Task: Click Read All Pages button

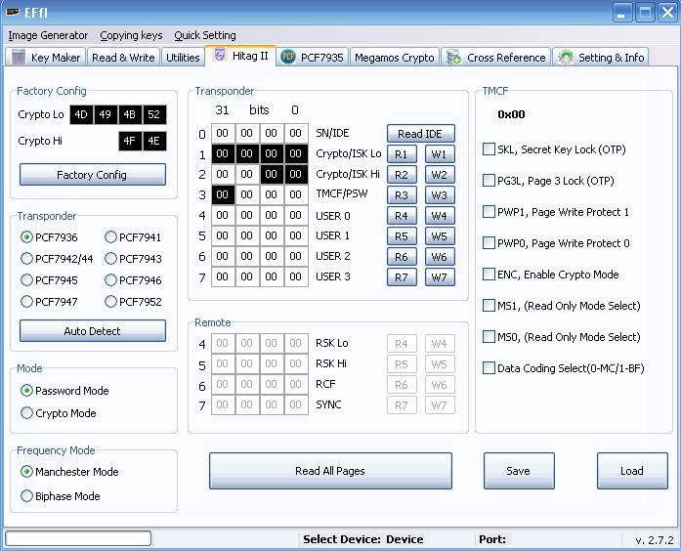Action: [330, 471]
